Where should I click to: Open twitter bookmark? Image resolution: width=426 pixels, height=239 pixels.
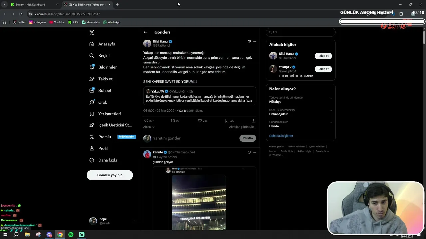coord(19,22)
